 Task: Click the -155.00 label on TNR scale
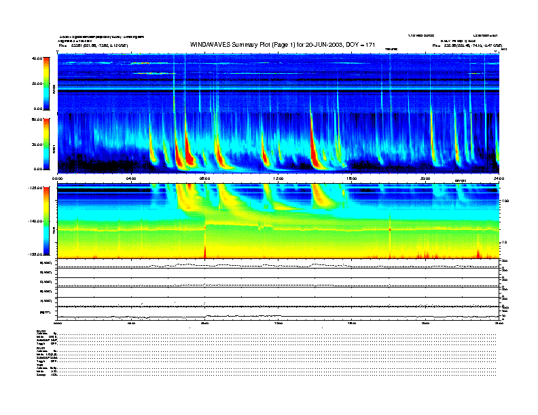(35, 254)
